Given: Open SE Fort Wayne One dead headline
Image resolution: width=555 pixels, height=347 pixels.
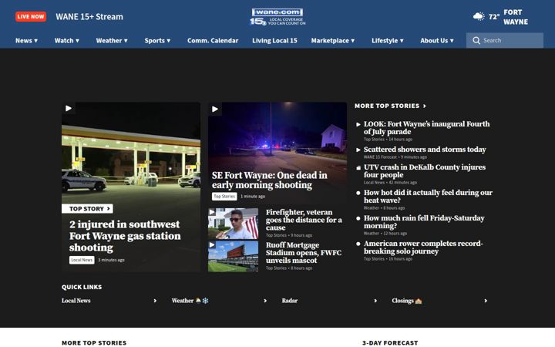Looking at the screenshot, I should [269, 180].
